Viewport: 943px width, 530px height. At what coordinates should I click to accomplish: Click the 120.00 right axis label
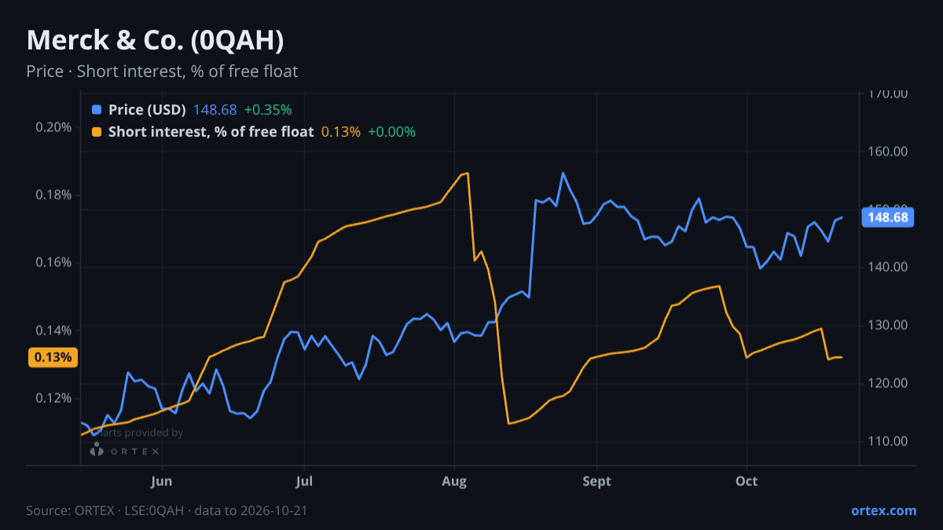pos(888,383)
